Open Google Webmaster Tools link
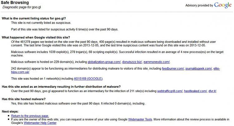The height and width of the screenshot is (126, 234). tap(140, 119)
